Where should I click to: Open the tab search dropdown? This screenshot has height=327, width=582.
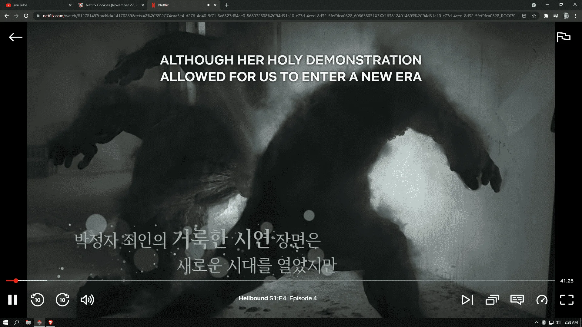coord(534,5)
